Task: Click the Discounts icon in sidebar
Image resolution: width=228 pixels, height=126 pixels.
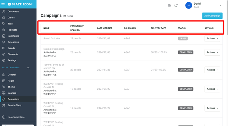Action: [4, 54]
